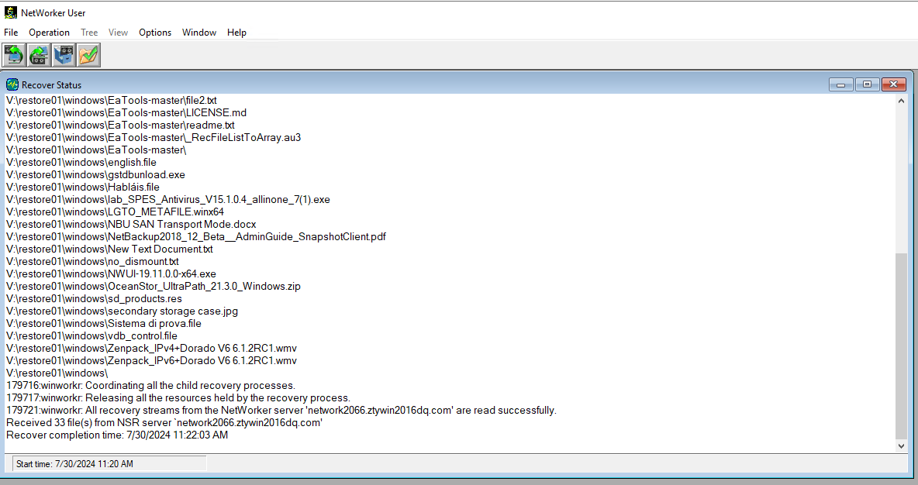Click the 'Recover completion time' line

click(x=117, y=435)
